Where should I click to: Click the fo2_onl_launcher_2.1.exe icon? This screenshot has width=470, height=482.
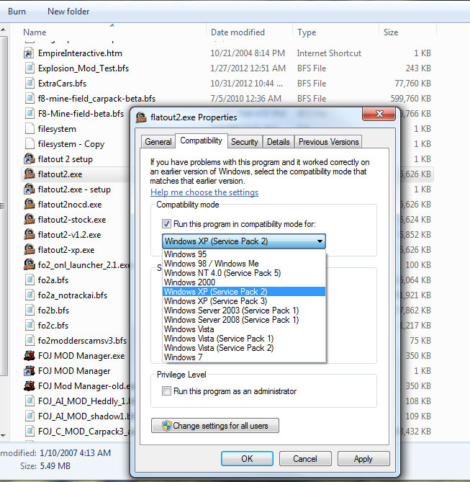point(30,264)
